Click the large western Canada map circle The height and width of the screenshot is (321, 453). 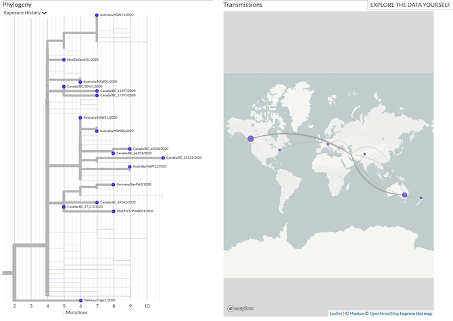(x=251, y=139)
